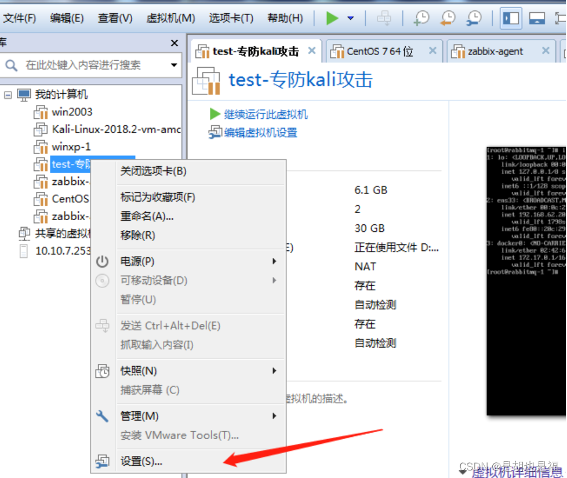This screenshot has height=478, width=567.
Task: Open the 帮助(H) menu
Action: click(285, 18)
